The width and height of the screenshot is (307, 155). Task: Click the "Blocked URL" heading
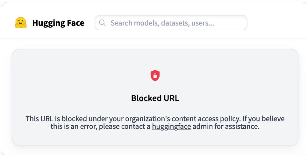155,98
